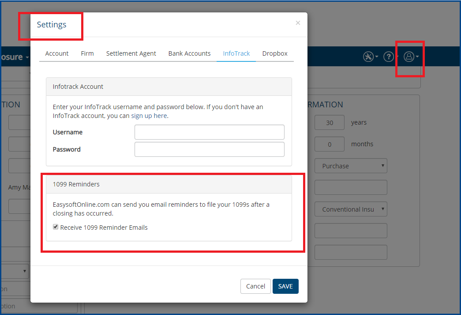Click the years field showing 30
Viewport: 461px width, 315px height.
[330, 122]
